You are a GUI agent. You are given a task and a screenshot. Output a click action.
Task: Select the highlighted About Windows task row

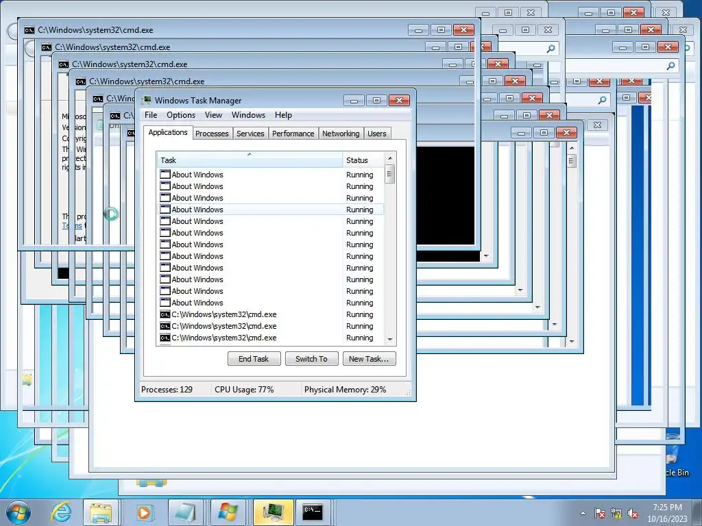pyautogui.click(x=270, y=210)
